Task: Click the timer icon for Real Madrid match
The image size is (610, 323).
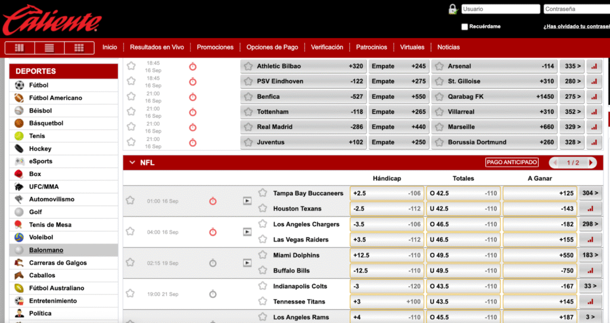Action: [x=193, y=127]
